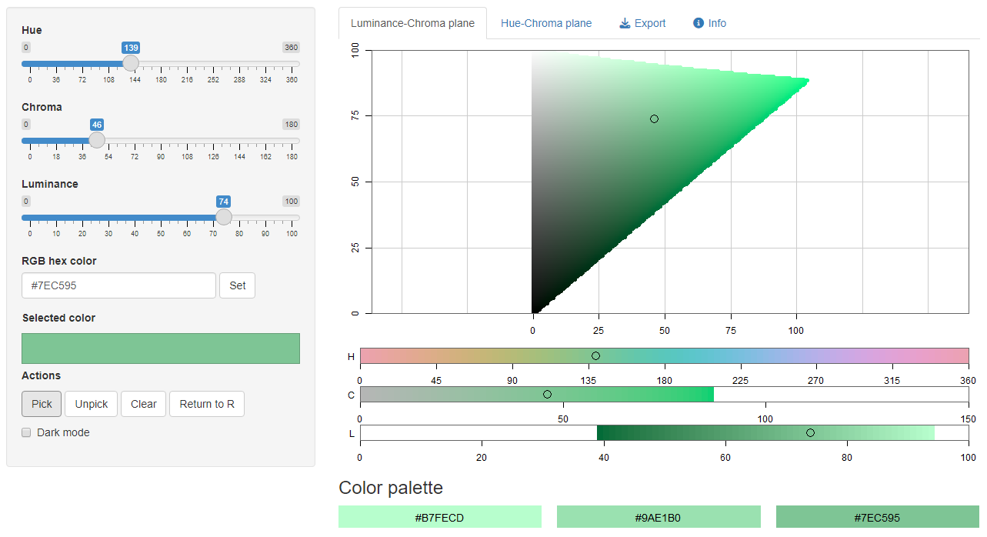Click the Luminance slider handle at 74
The image size is (987, 537).
(224, 217)
